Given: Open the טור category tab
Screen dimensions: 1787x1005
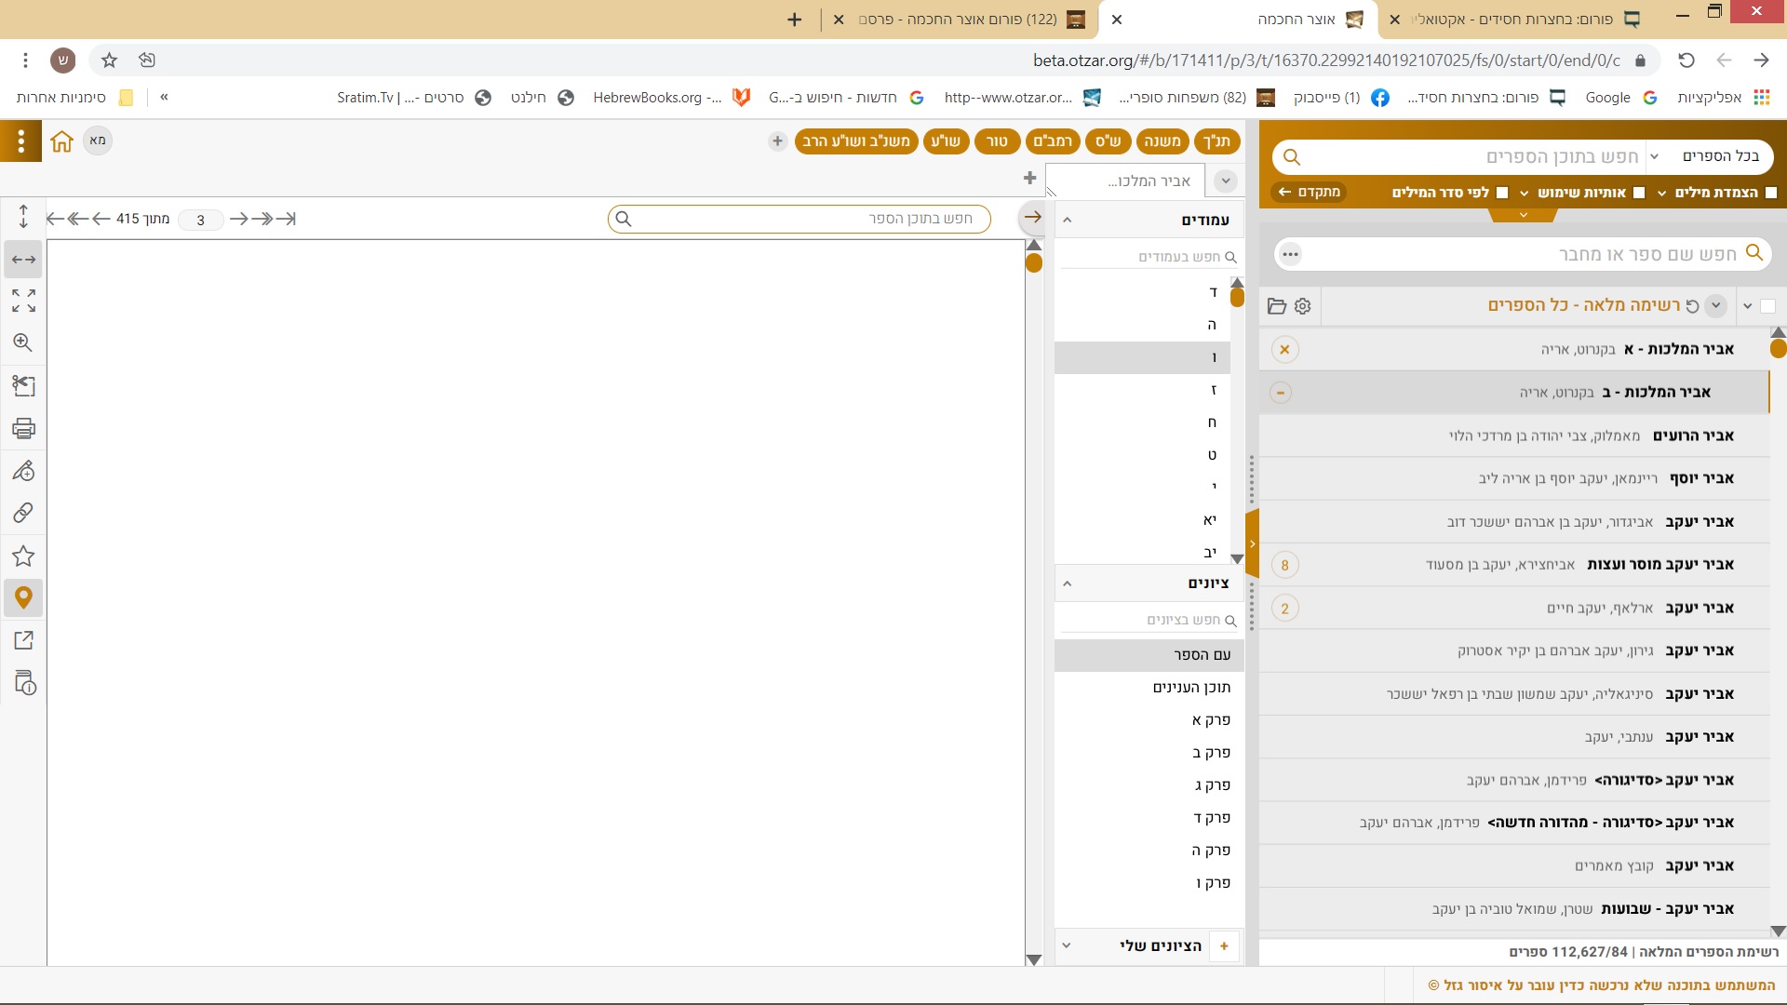Looking at the screenshot, I should click(997, 141).
